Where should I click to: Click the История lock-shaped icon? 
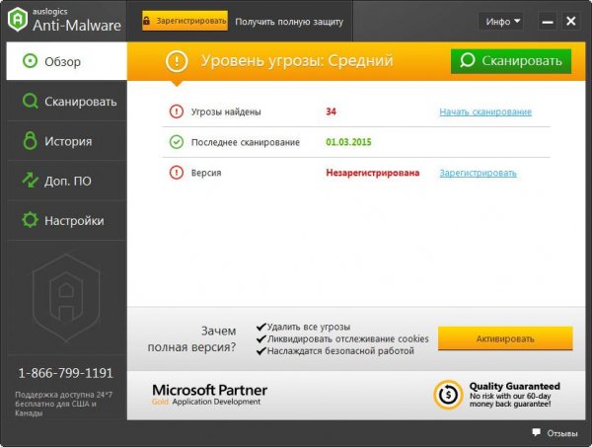(30, 140)
